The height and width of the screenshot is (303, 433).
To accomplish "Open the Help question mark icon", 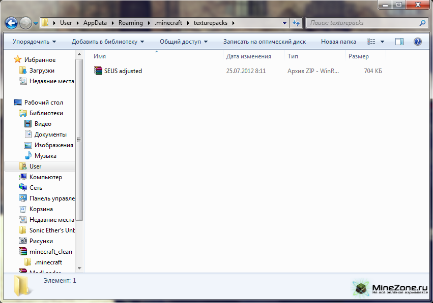I will 417,42.
